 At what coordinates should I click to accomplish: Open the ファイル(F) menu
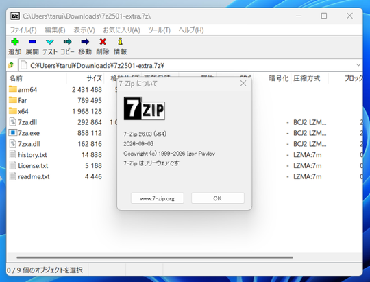pos(23,30)
